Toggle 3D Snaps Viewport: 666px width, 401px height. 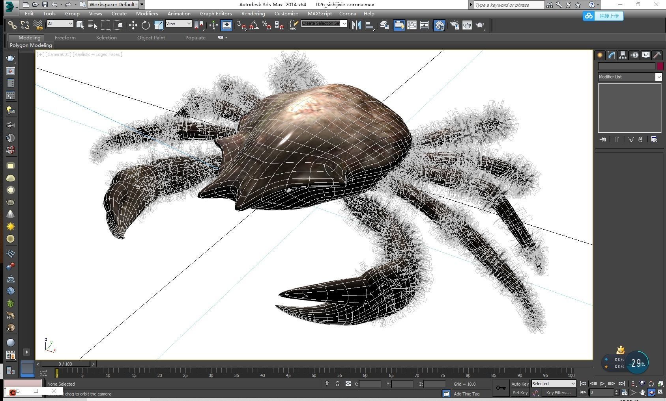pyautogui.click(x=241, y=25)
